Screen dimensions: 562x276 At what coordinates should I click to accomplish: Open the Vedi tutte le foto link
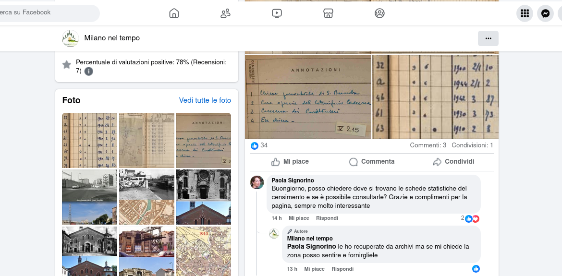205,100
